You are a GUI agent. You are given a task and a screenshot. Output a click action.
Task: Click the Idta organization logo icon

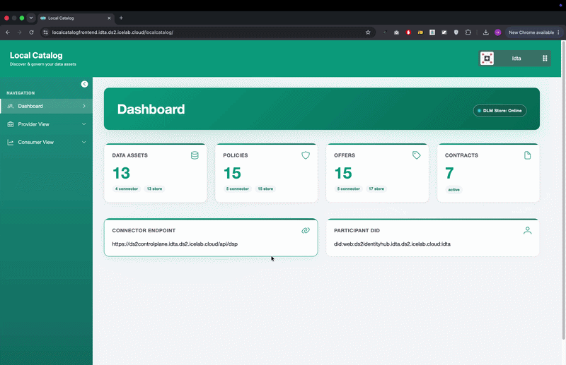[x=487, y=59]
